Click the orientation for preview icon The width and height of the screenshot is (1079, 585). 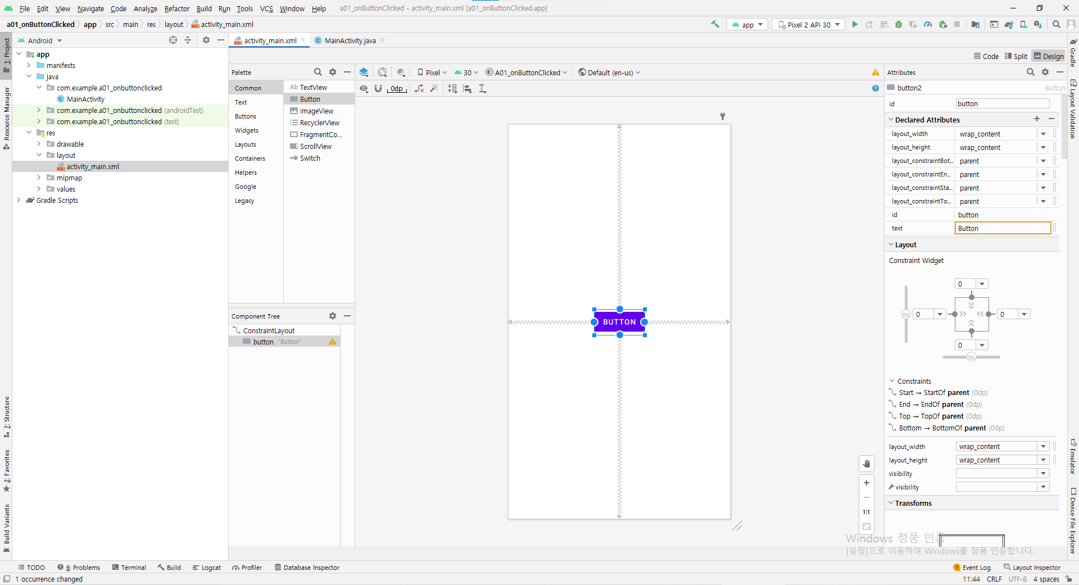point(383,72)
